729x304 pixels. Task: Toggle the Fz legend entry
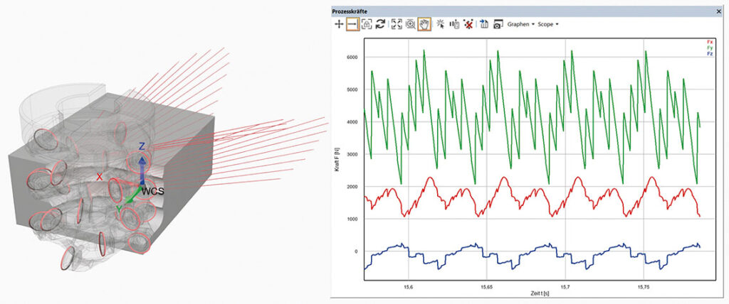pos(710,54)
